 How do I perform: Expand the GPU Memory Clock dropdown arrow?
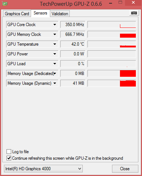point(55,34)
